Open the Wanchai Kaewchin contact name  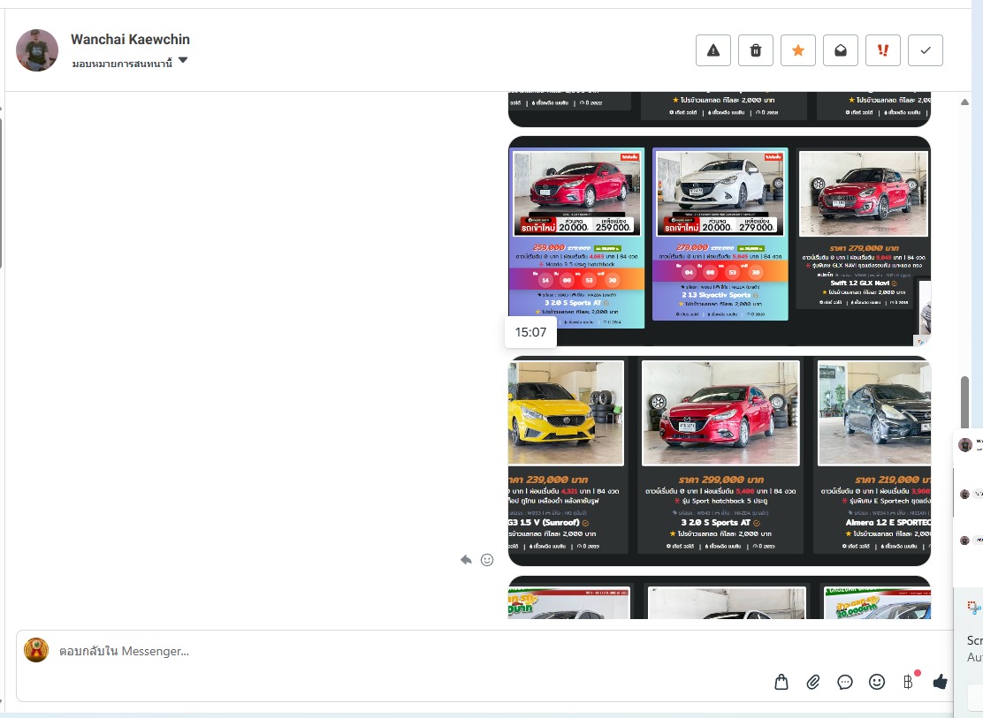click(131, 39)
